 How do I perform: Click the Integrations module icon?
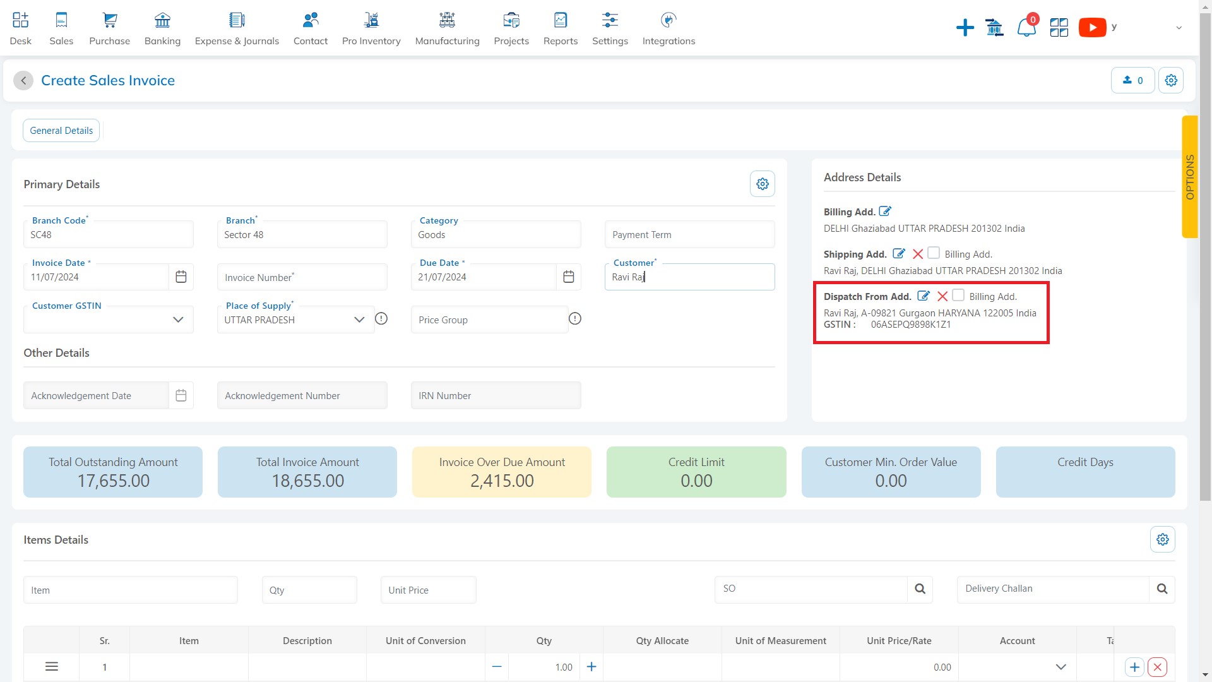point(668,19)
